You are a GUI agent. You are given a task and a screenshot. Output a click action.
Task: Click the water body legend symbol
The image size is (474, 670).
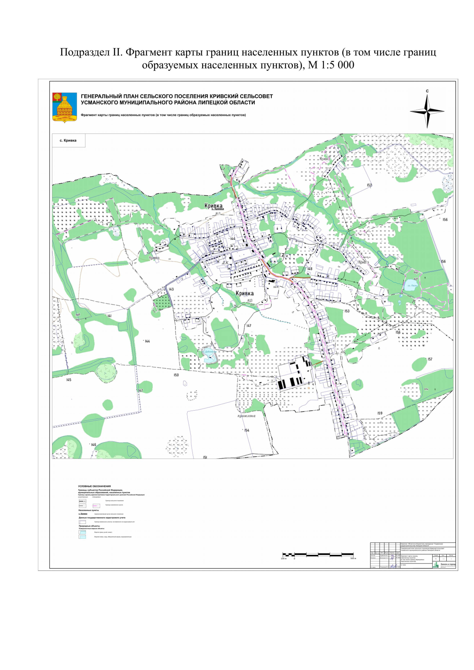pyautogui.click(x=82, y=537)
